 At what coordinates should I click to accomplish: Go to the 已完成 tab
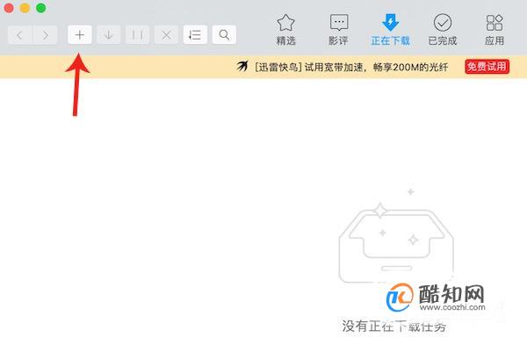(x=443, y=30)
